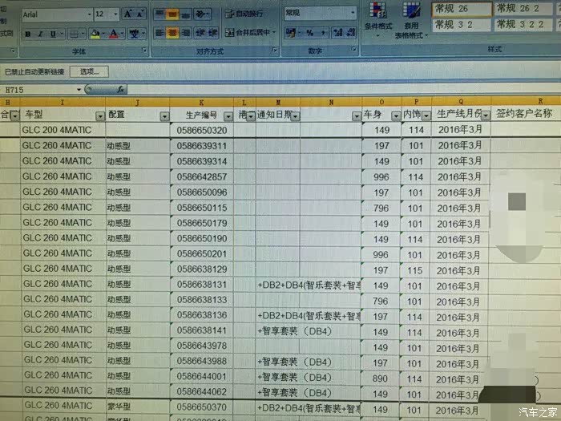The height and width of the screenshot is (421, 561).
Task: Select 豪华型 cell in row 0586650370
Action: coord(138,407)
